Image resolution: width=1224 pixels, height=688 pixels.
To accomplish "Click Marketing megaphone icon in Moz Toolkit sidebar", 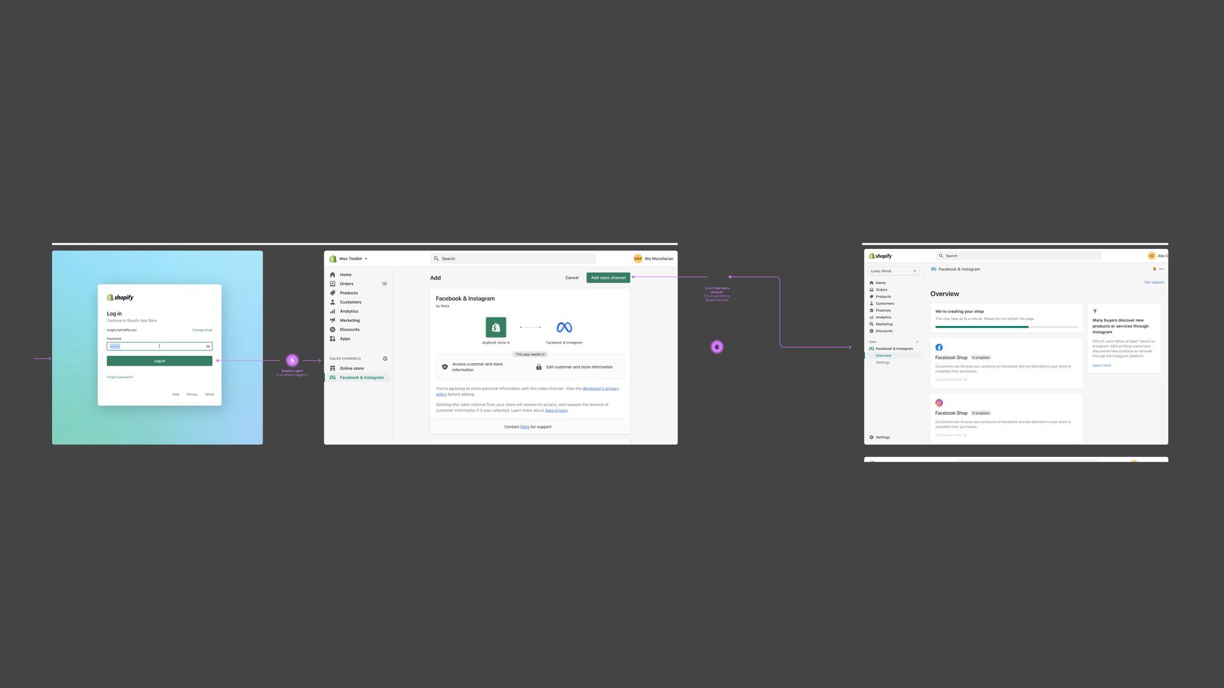I will click(x=332, y=320).
